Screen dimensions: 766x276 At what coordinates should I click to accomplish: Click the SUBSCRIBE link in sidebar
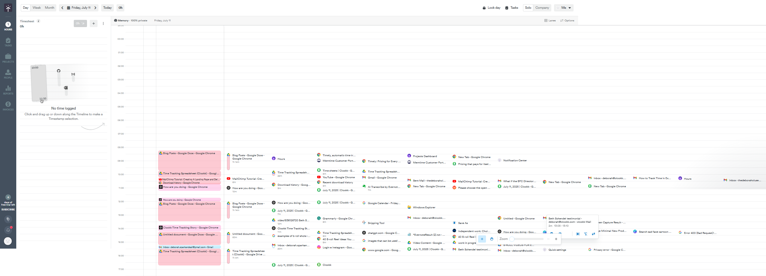tap(8, 209)
